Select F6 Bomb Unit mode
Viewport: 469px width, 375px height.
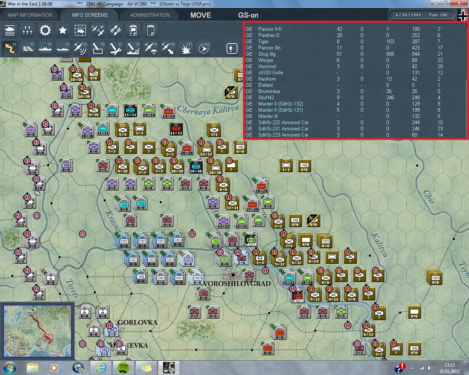pos(98,48)
